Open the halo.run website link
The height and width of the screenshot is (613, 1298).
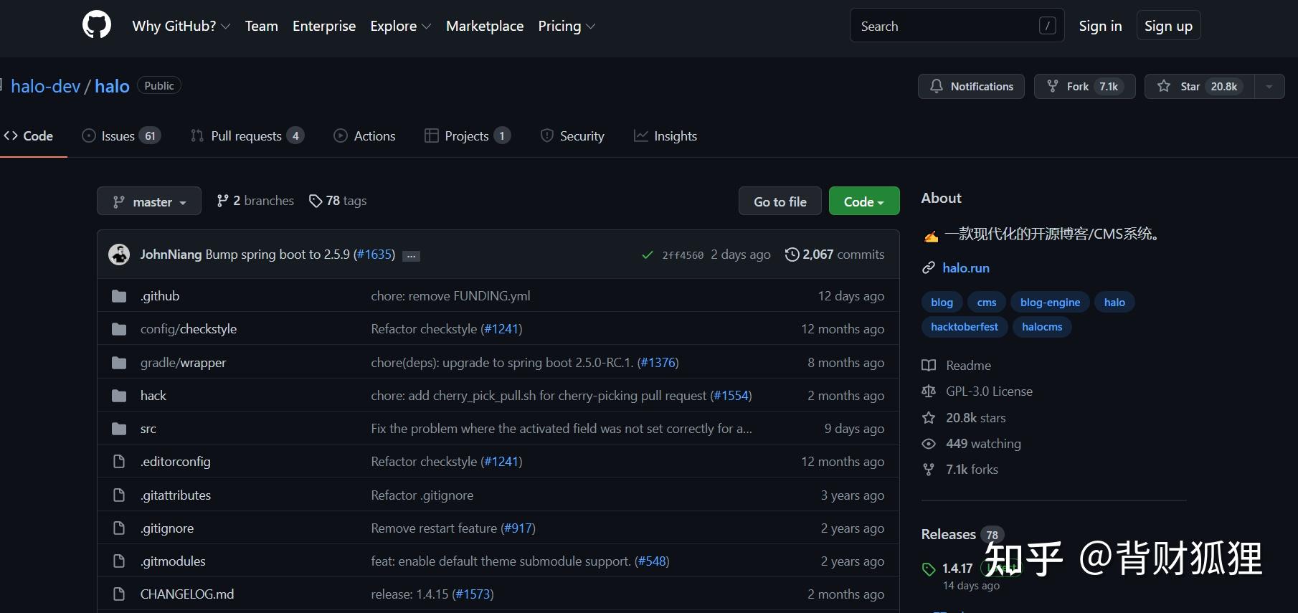click(x=966, y=268)
